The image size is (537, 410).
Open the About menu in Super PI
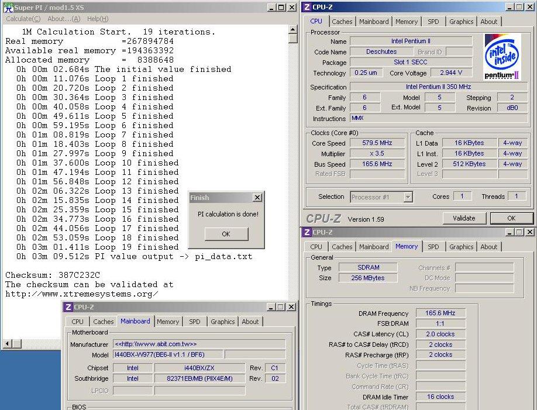(64, 19)
